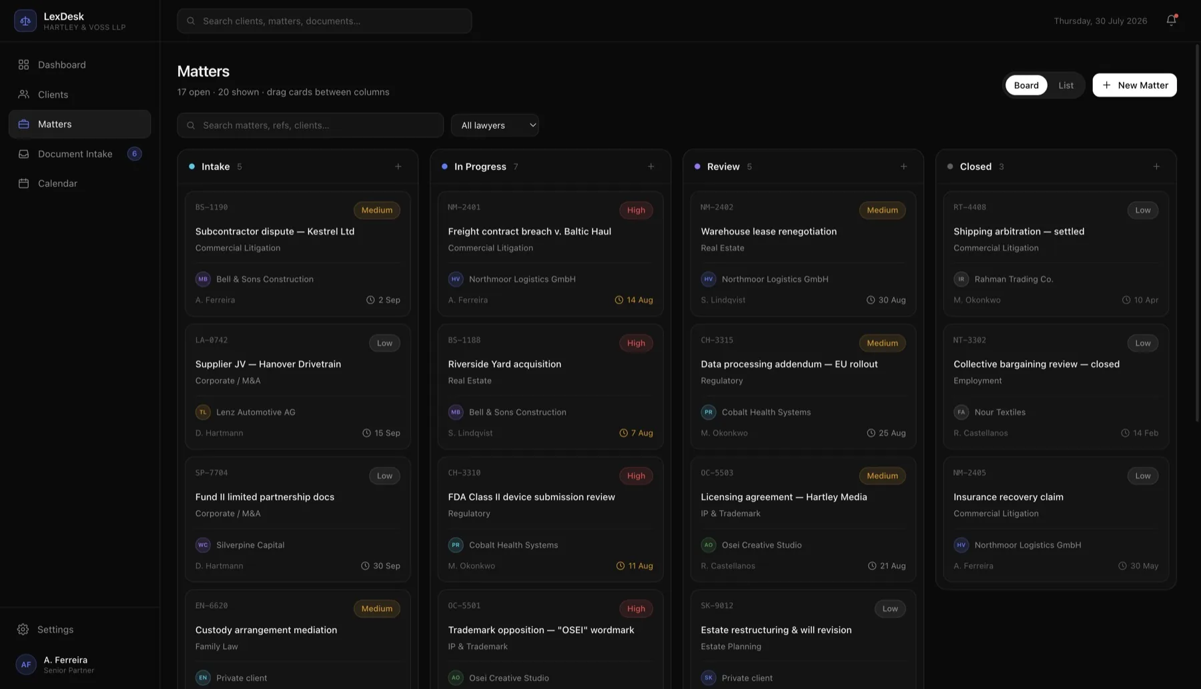Click the HV avatar on Freight contract card
The image size is (1201, 689).
(456, 279)
